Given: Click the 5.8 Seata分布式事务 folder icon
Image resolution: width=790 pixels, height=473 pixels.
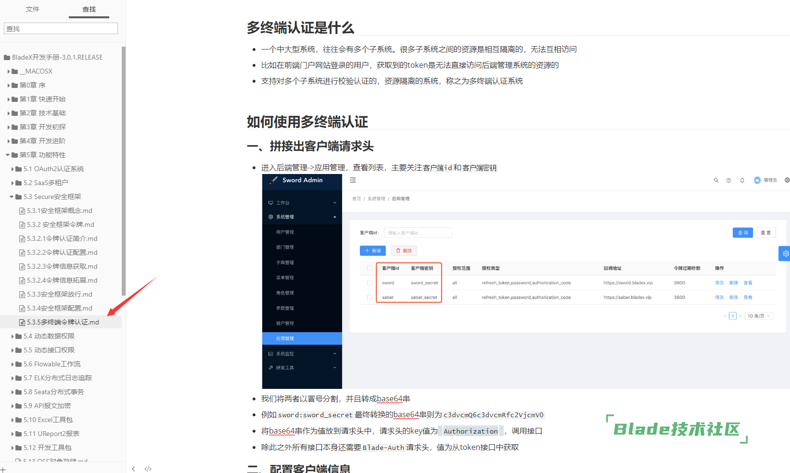Looking at the screenshot, I should tap(18, 392).
